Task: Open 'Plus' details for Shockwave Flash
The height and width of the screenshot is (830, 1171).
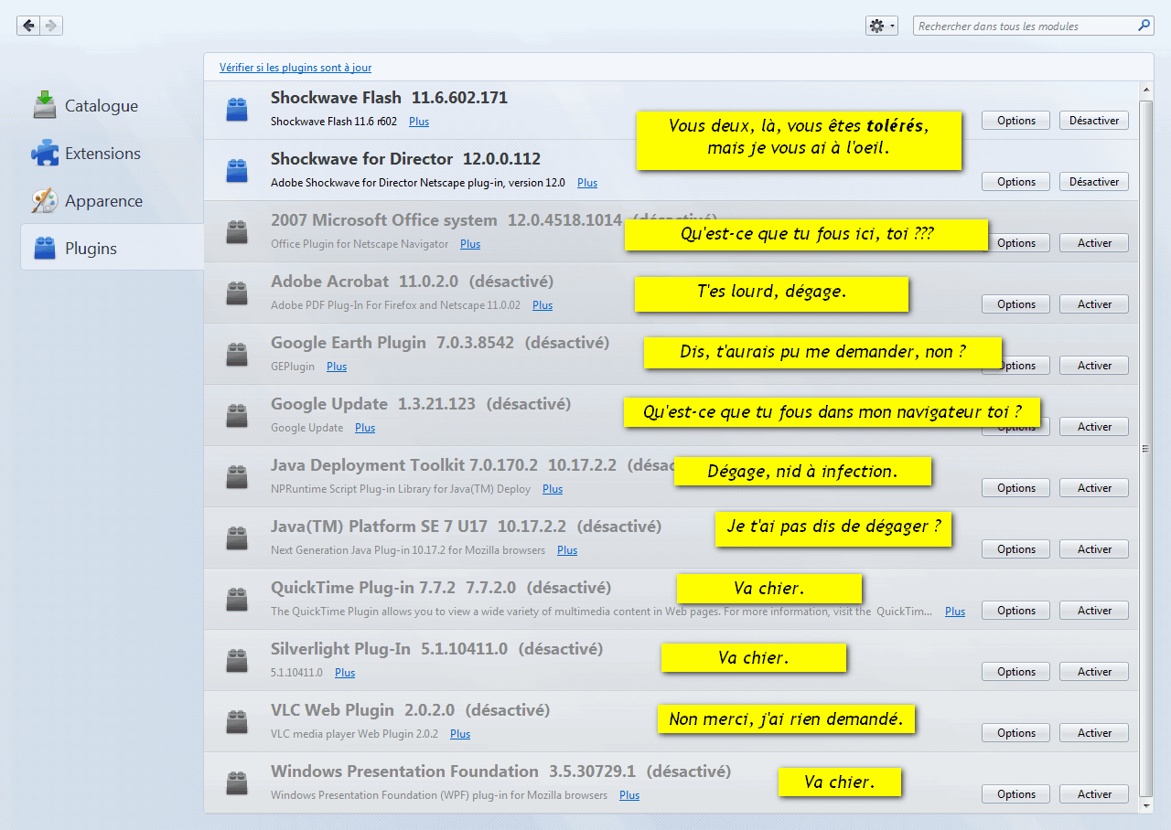Action: pyautogui.click(x=419, y=122)
